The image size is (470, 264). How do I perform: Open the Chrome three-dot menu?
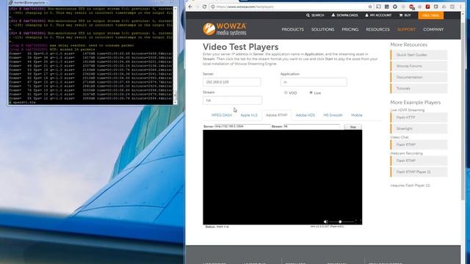(460, 7)
